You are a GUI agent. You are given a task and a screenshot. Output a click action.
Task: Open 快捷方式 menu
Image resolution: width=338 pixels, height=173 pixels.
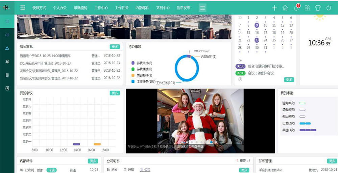(x=39, y=8)
